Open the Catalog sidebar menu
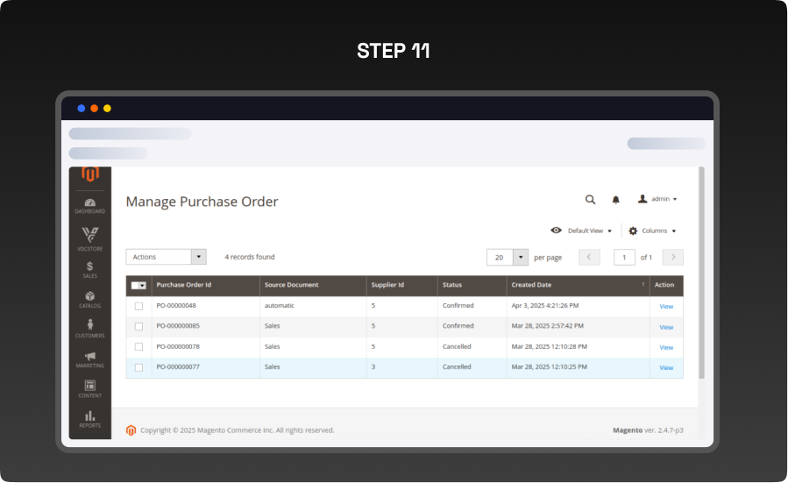Image resolution: width=788 pixels, height=483 pixels. (90, 300)
